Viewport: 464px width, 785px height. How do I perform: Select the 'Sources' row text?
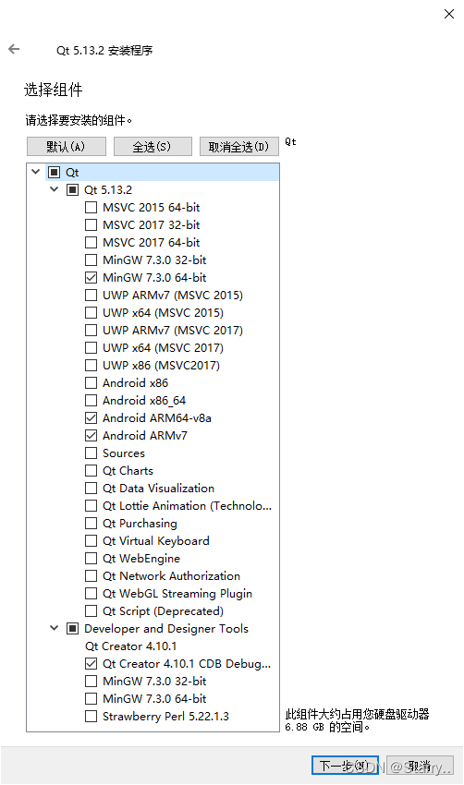click(x=124, y=453)
